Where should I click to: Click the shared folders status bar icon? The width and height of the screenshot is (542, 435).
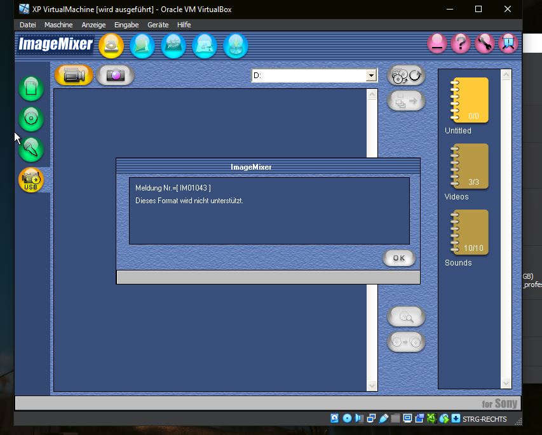(395, 418)
